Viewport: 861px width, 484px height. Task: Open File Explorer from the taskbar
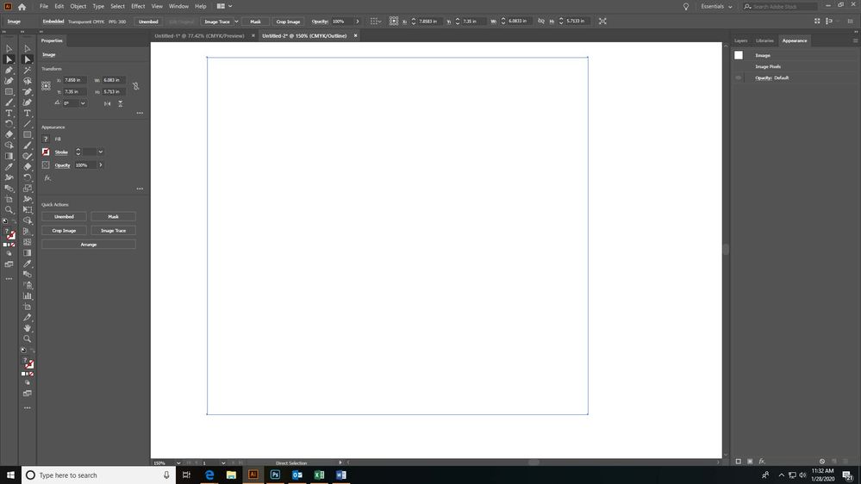point(231,475)
